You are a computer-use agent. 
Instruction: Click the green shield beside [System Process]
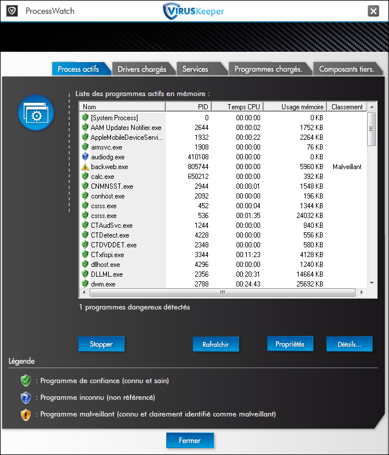85,118
